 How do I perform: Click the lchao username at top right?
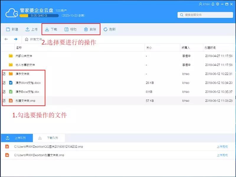(206, 4)
